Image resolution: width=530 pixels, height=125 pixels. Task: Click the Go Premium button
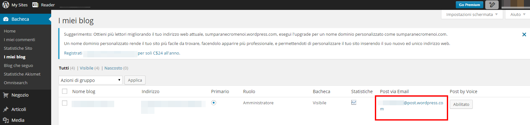[x=469, y=5]
